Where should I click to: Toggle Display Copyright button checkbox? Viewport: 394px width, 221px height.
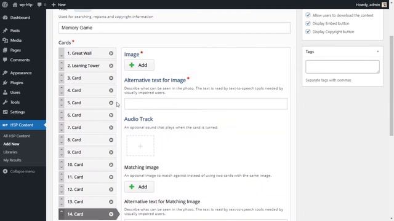[308, 31]
